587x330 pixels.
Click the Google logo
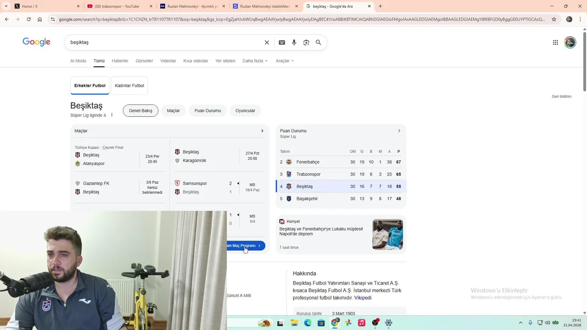[36, 42]
